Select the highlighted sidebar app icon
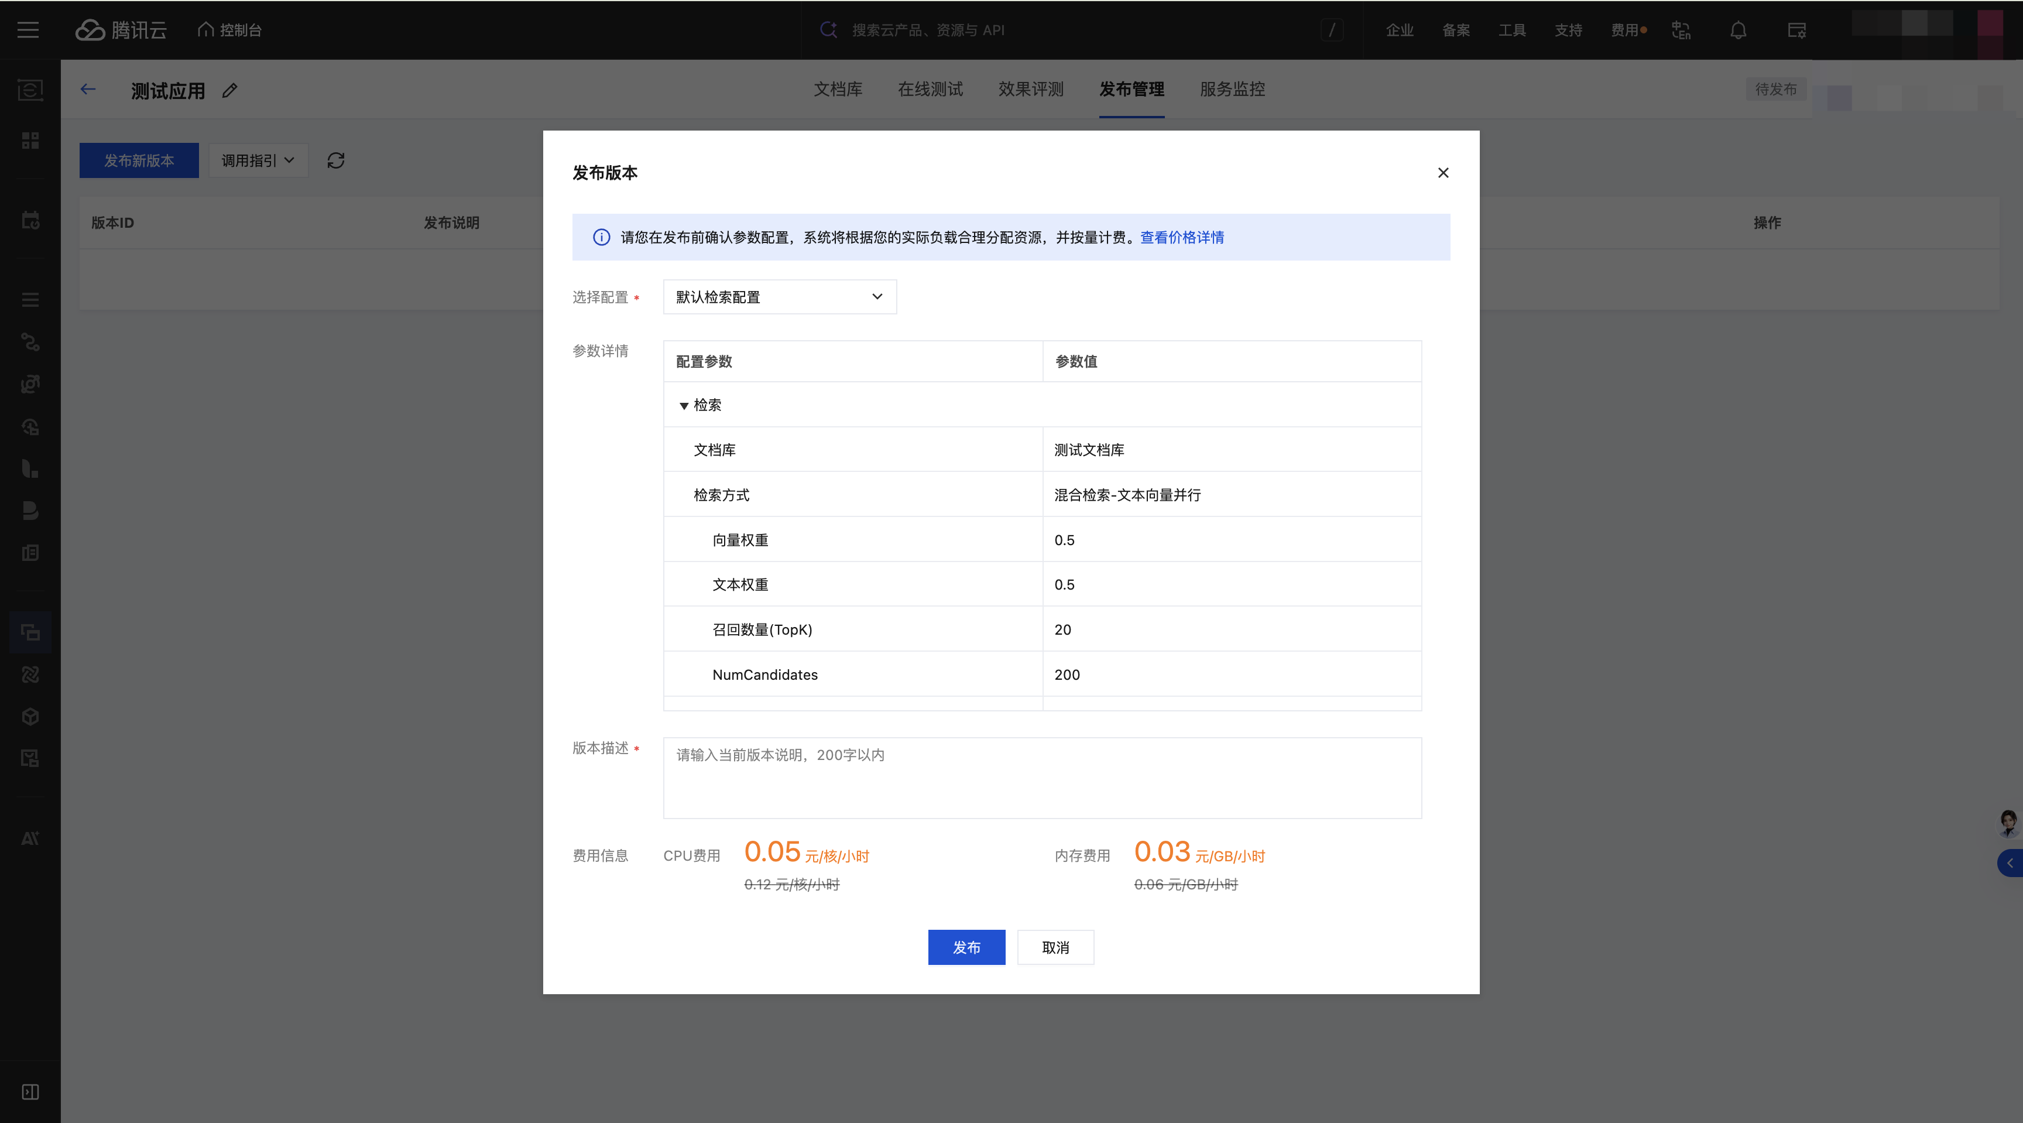Image resolution: width=2023 pixels, height=1123 pixels. click(x=30, y=632)
